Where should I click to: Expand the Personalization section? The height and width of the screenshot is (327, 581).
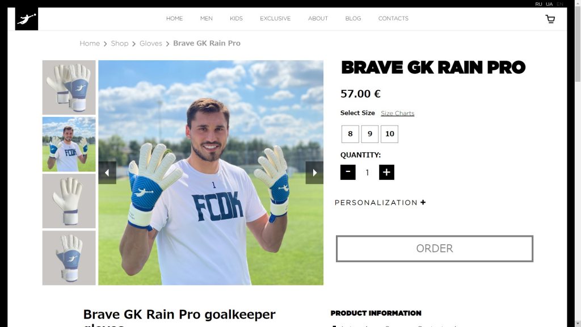(380, 203)
